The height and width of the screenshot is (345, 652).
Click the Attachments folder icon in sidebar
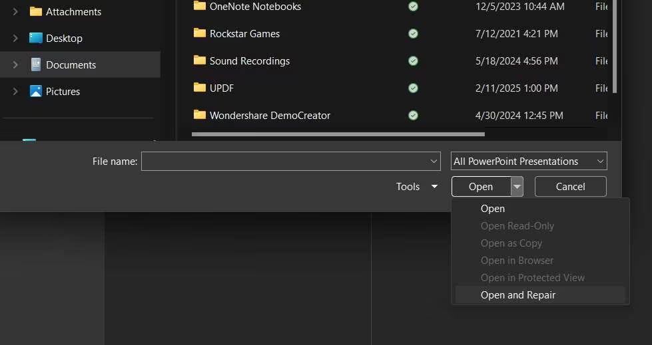tap(36, 11)
